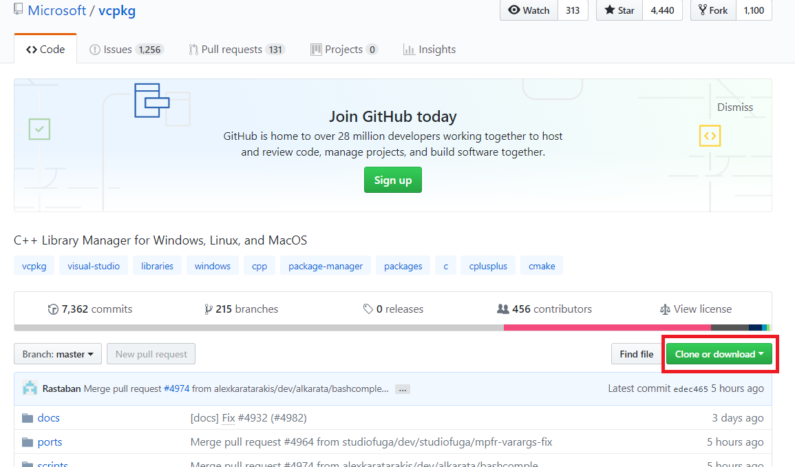The width and height of the screenshot is (795, 467).
Task: Open the Issues tab
Action: [127, 50]
